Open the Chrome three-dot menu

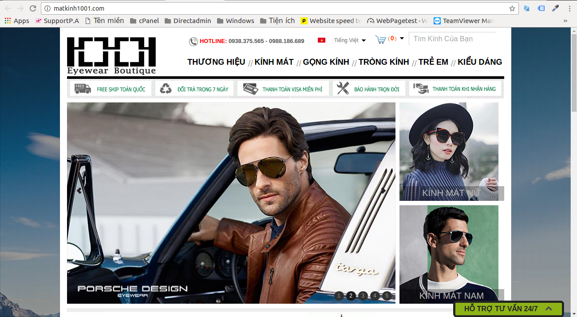point(569,8)
